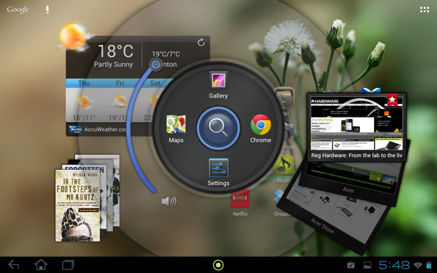
Task: Open Reg Hardware bookmark thumbnail
Action: coord(356,127)
